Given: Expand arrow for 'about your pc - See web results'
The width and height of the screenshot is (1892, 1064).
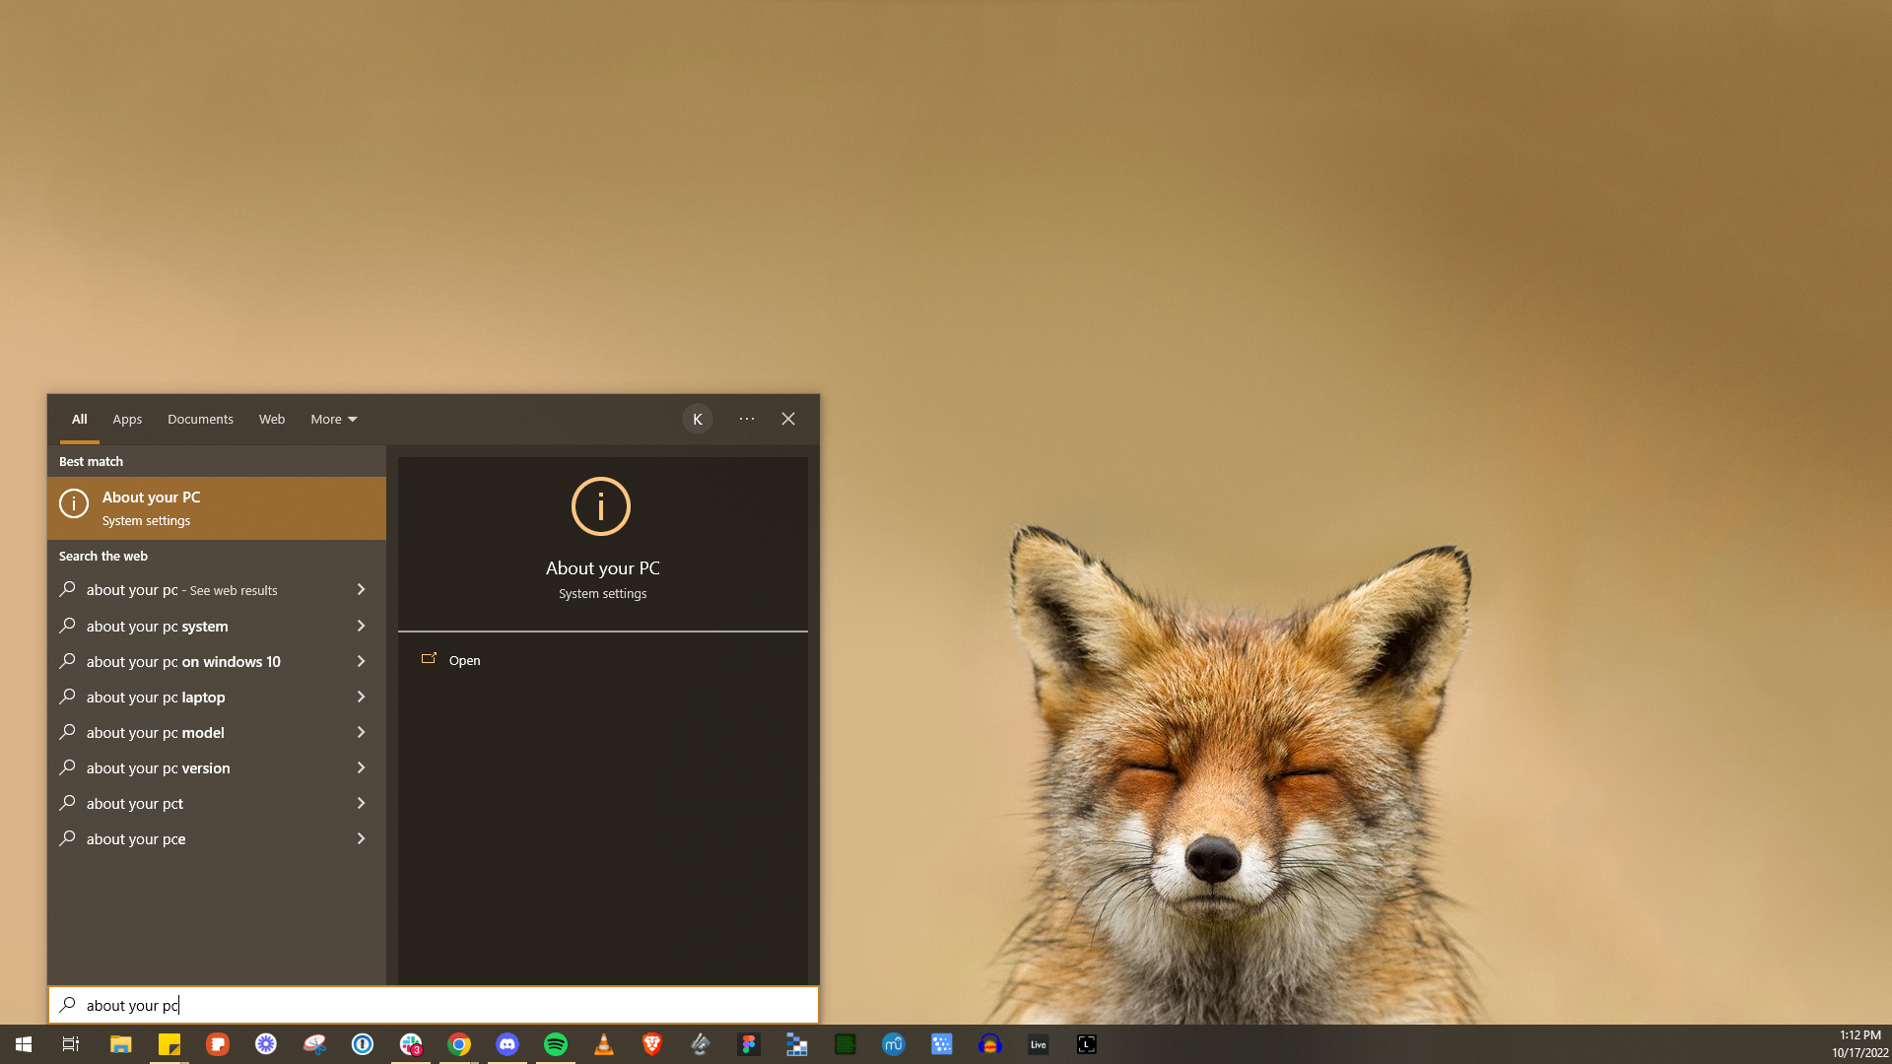Looking at the screenshot, I should [x=361, y=590].
